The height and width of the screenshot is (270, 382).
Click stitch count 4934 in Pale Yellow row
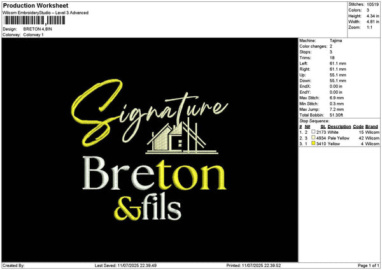[x=321, y=138]
